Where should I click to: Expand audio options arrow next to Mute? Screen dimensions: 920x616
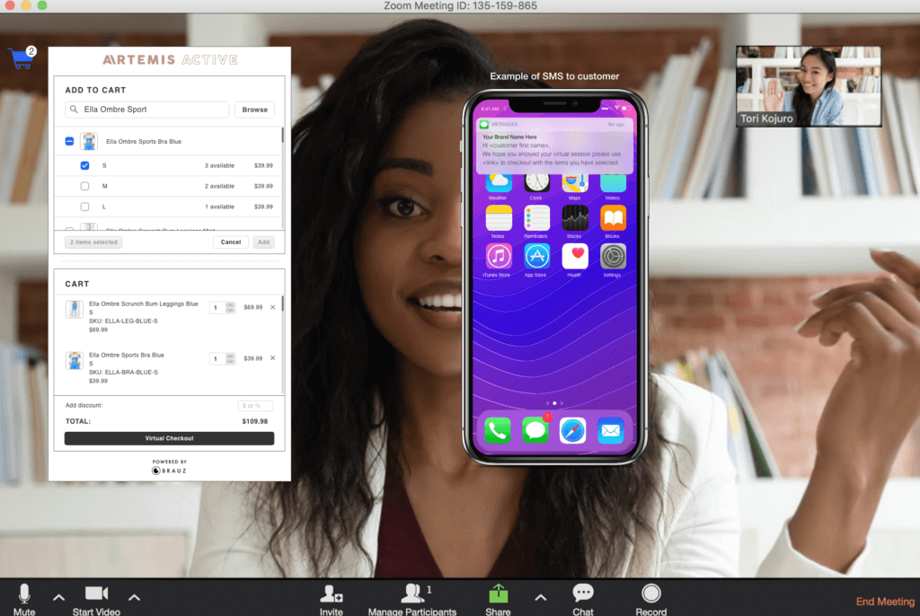pos(58,598)
